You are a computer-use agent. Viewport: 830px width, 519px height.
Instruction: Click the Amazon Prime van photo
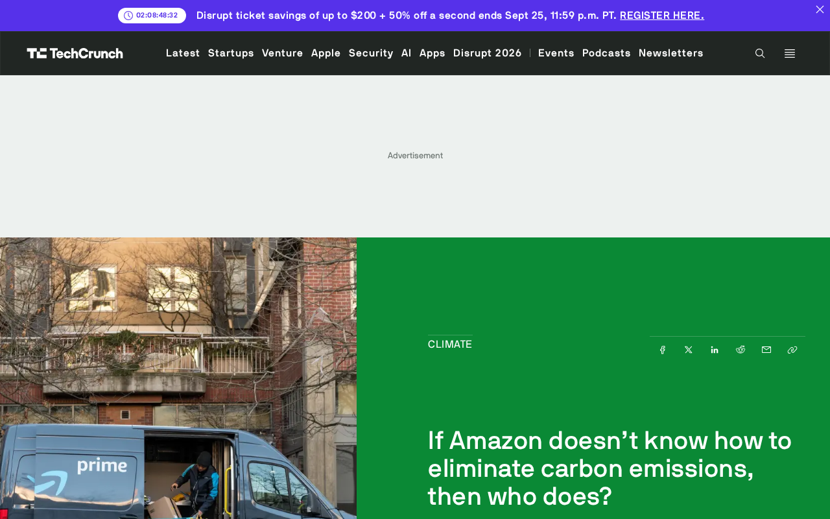click(178, 378)
